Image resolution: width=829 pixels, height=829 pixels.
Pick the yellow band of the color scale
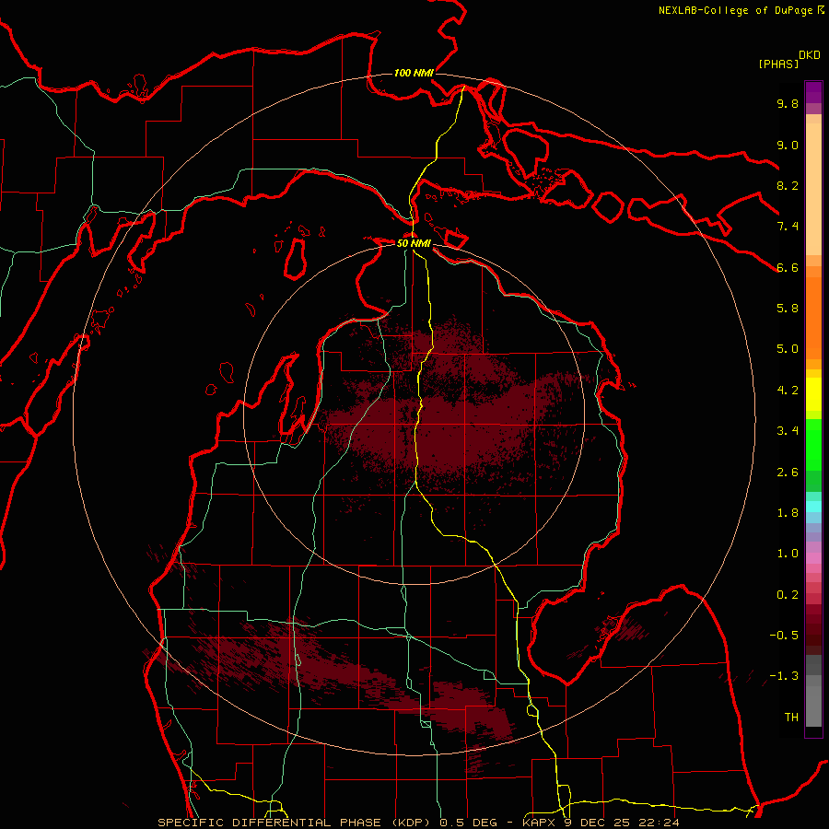tap(813, 394)
